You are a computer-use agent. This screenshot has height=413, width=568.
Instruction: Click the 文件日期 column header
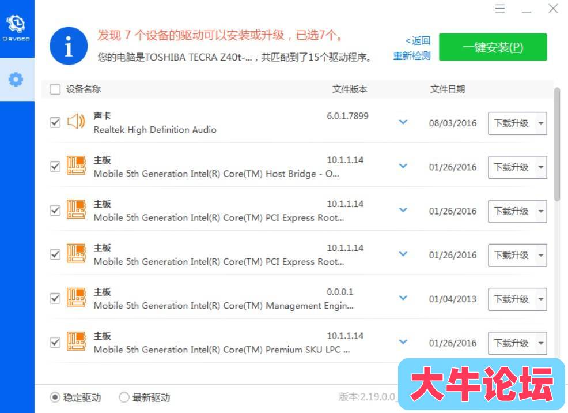click(x=448, y=89)
